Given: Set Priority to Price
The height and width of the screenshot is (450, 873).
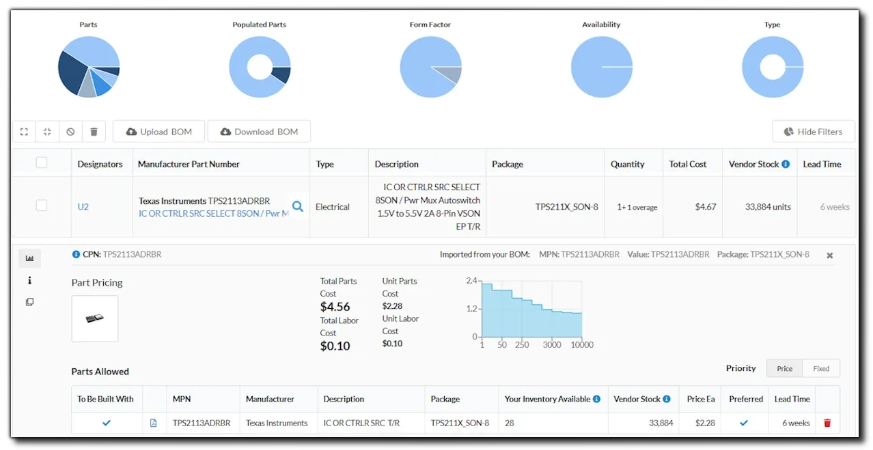Looking at the screenshot, I should pos(784,368).
